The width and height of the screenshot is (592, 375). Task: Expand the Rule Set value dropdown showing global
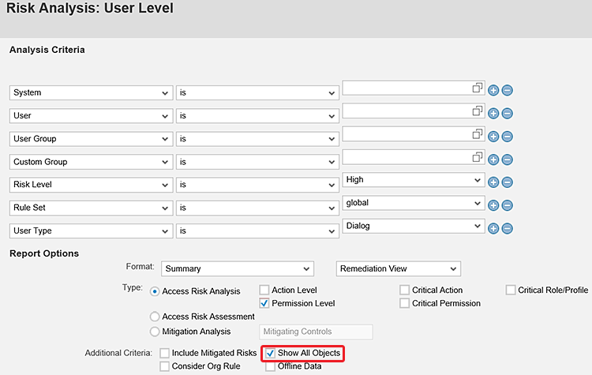pyautogui.click(x=413, y=203)
